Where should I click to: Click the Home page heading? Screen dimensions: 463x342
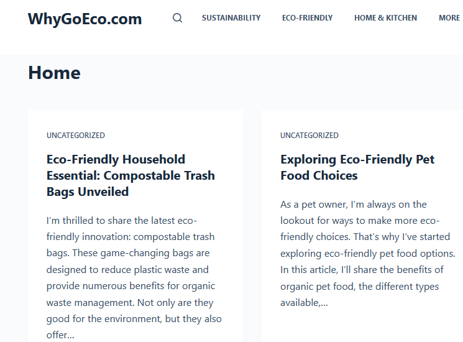click(x=54, y=73)
